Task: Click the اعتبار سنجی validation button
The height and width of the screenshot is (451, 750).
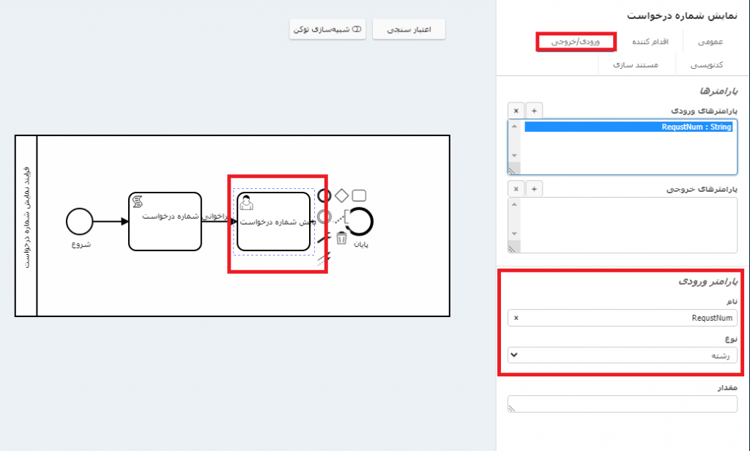Action: (x=409, y=29)
